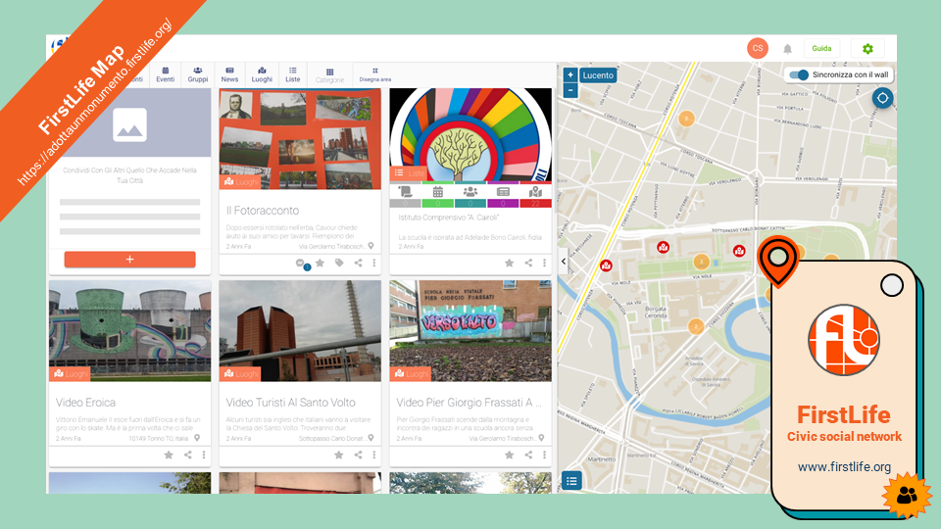This screenshot has height=529, width=941.
Task: Zoom in on the map
Action: [570, 74]
